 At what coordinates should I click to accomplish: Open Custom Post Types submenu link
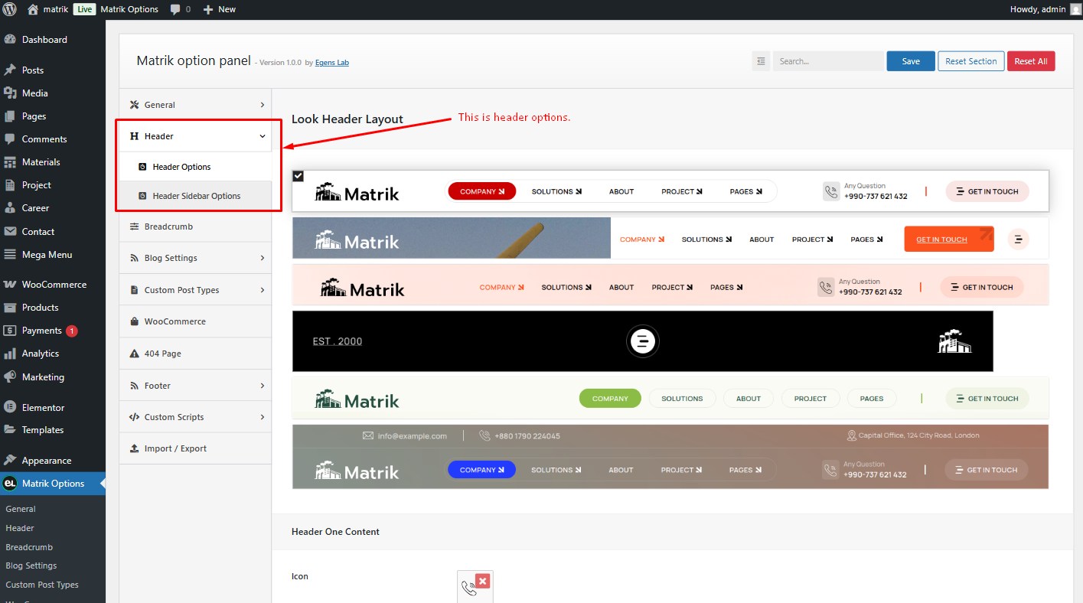[x=42, y=585]
